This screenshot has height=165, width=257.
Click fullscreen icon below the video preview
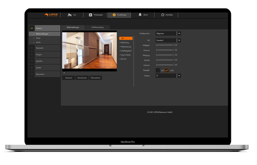tap(64, 73)
